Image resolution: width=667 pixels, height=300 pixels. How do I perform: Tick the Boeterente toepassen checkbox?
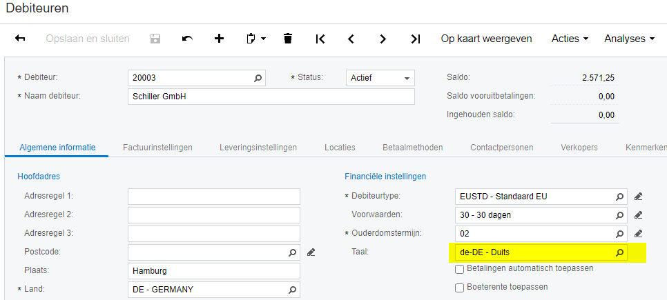tap(459, 287)
